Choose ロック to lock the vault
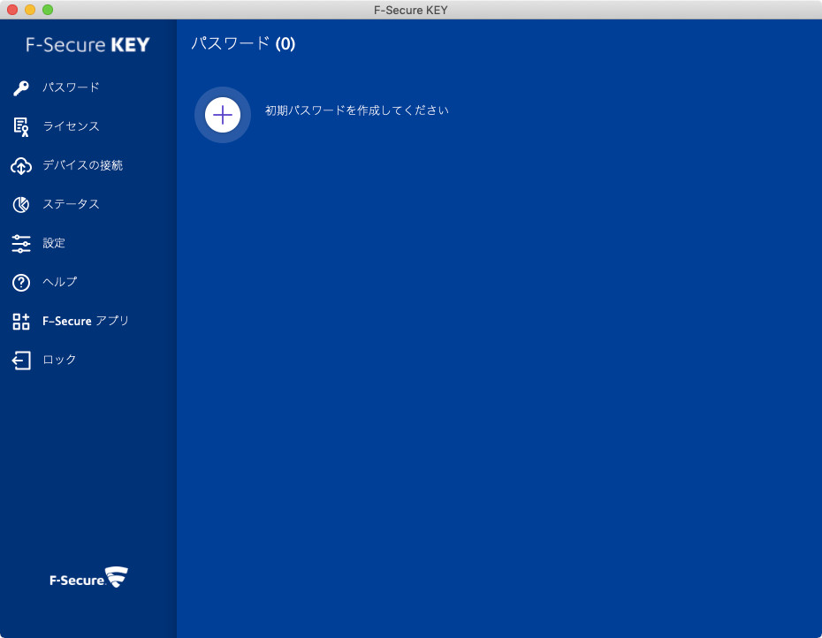The image size is (822, 638). tap(59, 360)
